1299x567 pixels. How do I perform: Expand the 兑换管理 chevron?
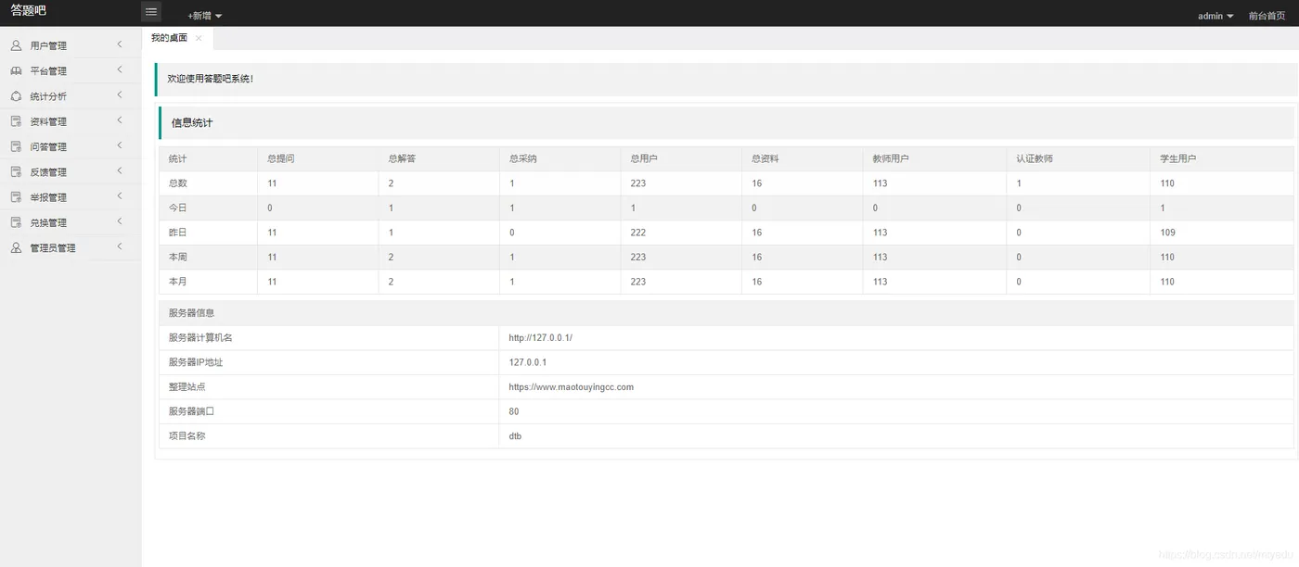tap(120, 221)
